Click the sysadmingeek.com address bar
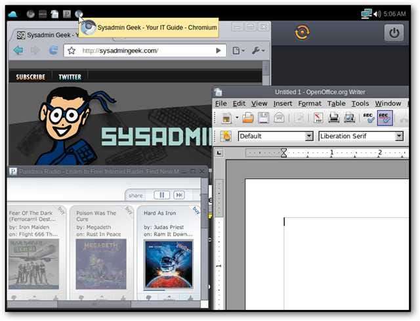 click(144, 51)
